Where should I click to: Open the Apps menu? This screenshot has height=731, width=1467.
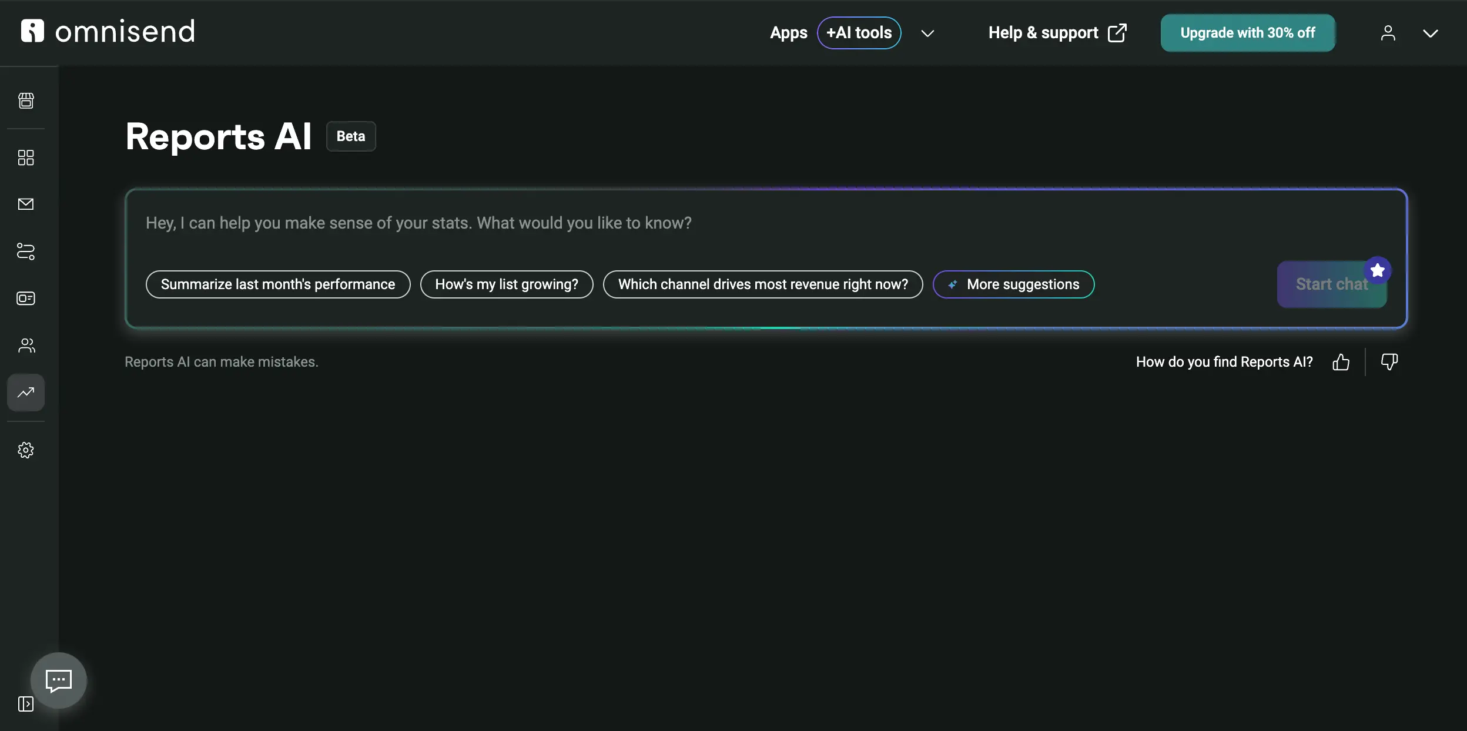[789, 33]
